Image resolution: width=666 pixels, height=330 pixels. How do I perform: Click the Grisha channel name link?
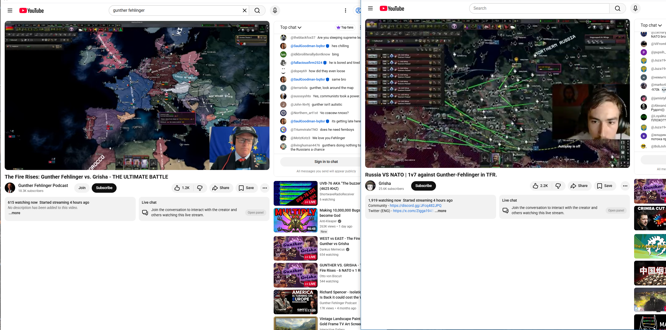(385, 183)
